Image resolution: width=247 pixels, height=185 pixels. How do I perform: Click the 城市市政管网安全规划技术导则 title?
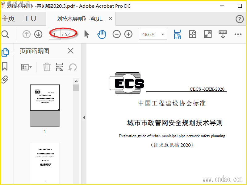[x=175, y=123]
